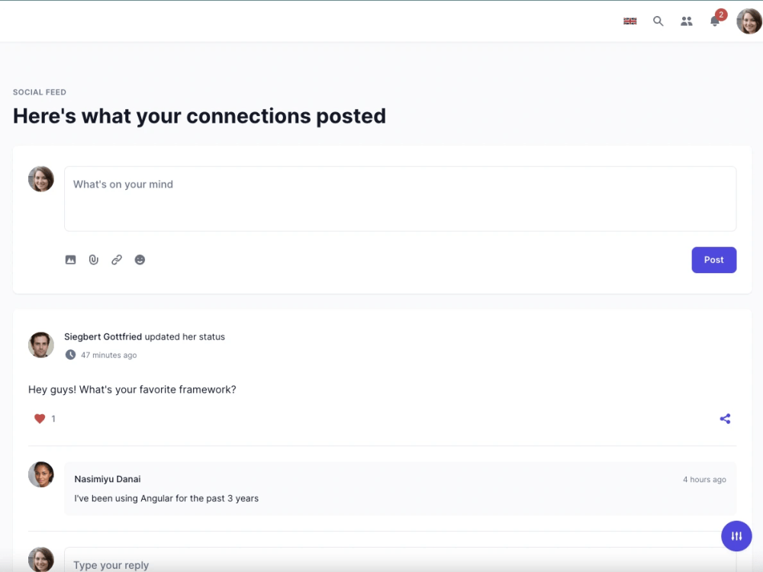Click the Post button

coord(714,260)
